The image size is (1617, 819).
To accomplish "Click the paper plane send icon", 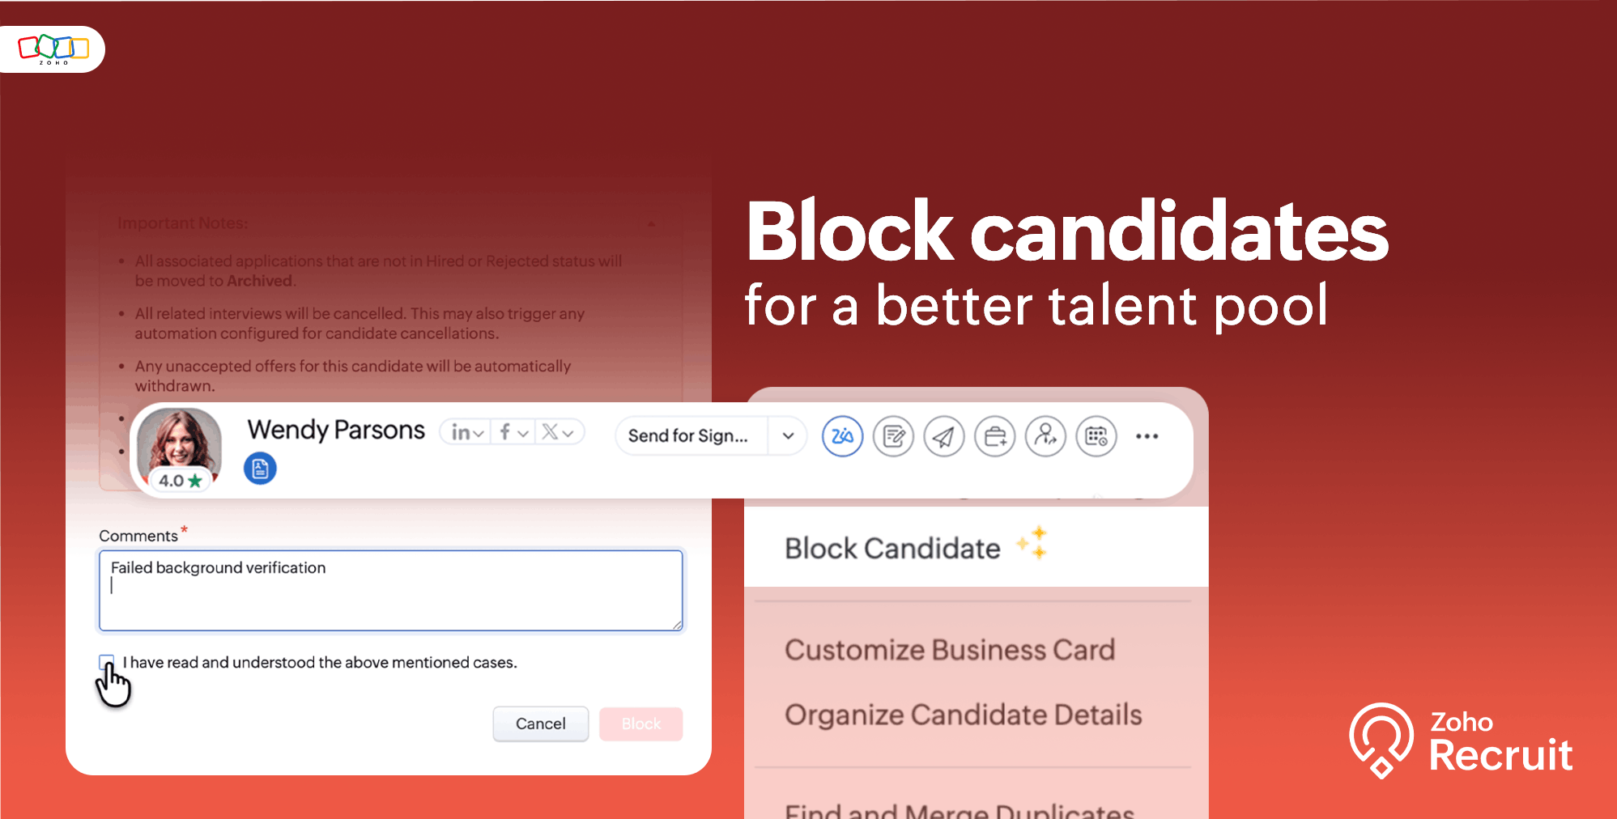I will pos(944,436).
